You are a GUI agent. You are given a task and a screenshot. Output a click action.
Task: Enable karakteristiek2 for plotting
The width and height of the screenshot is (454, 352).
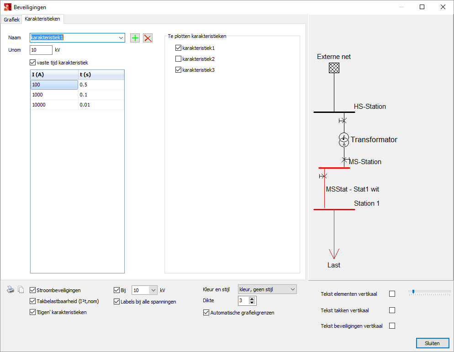179,59
